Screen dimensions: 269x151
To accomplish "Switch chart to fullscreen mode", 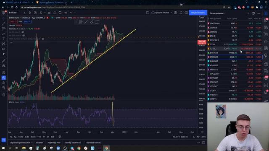I will coord(181,13).
